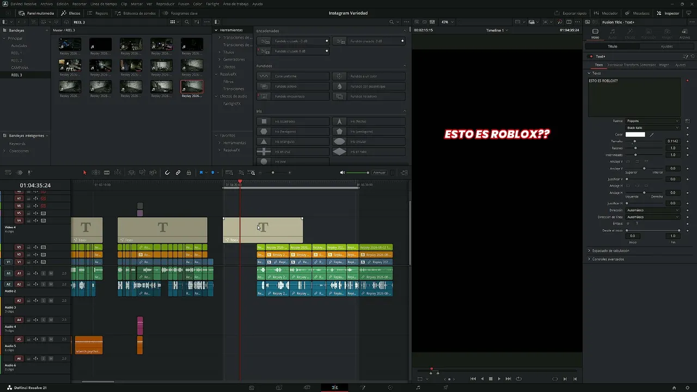Select the Fundido aditivo transition
This screenshot has width=697, height=392.
coord(293,86)
